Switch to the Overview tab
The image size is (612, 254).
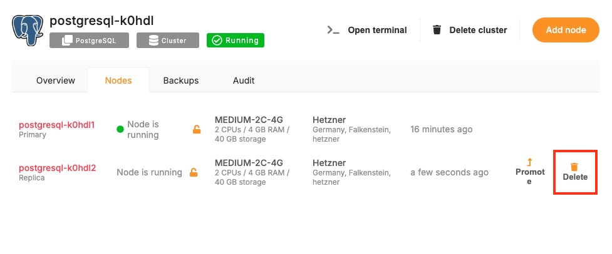[x=56, y=81]
